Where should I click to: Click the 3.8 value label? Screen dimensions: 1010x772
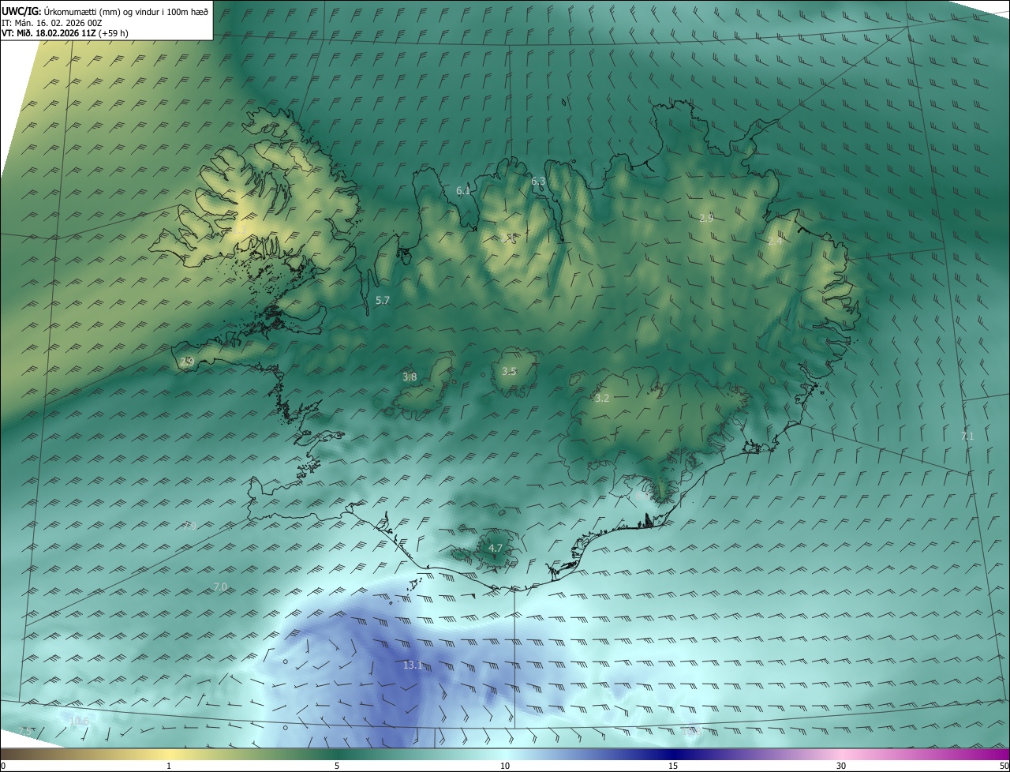(410, 377)
